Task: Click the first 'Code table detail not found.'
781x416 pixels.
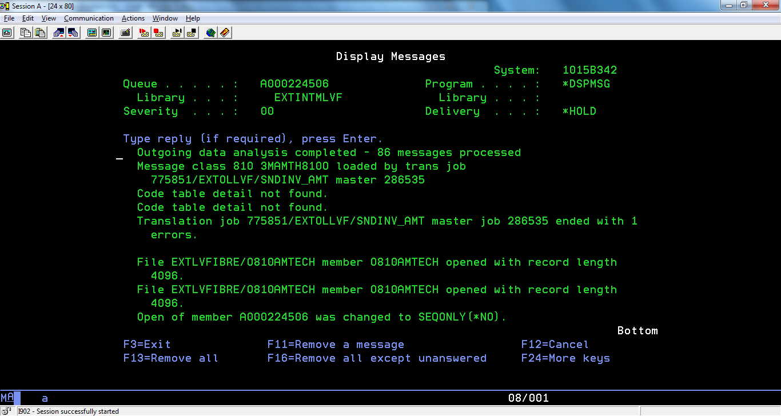Action: tap(233, 194)
